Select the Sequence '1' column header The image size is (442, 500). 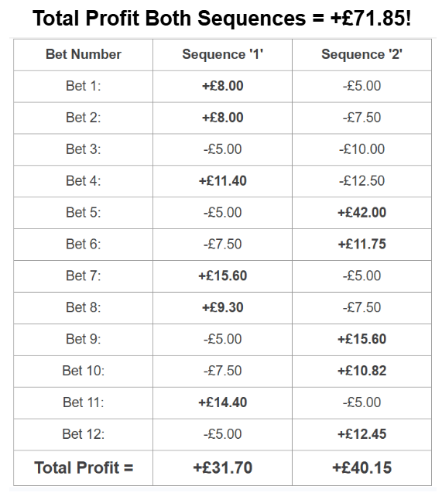(223, 54)
